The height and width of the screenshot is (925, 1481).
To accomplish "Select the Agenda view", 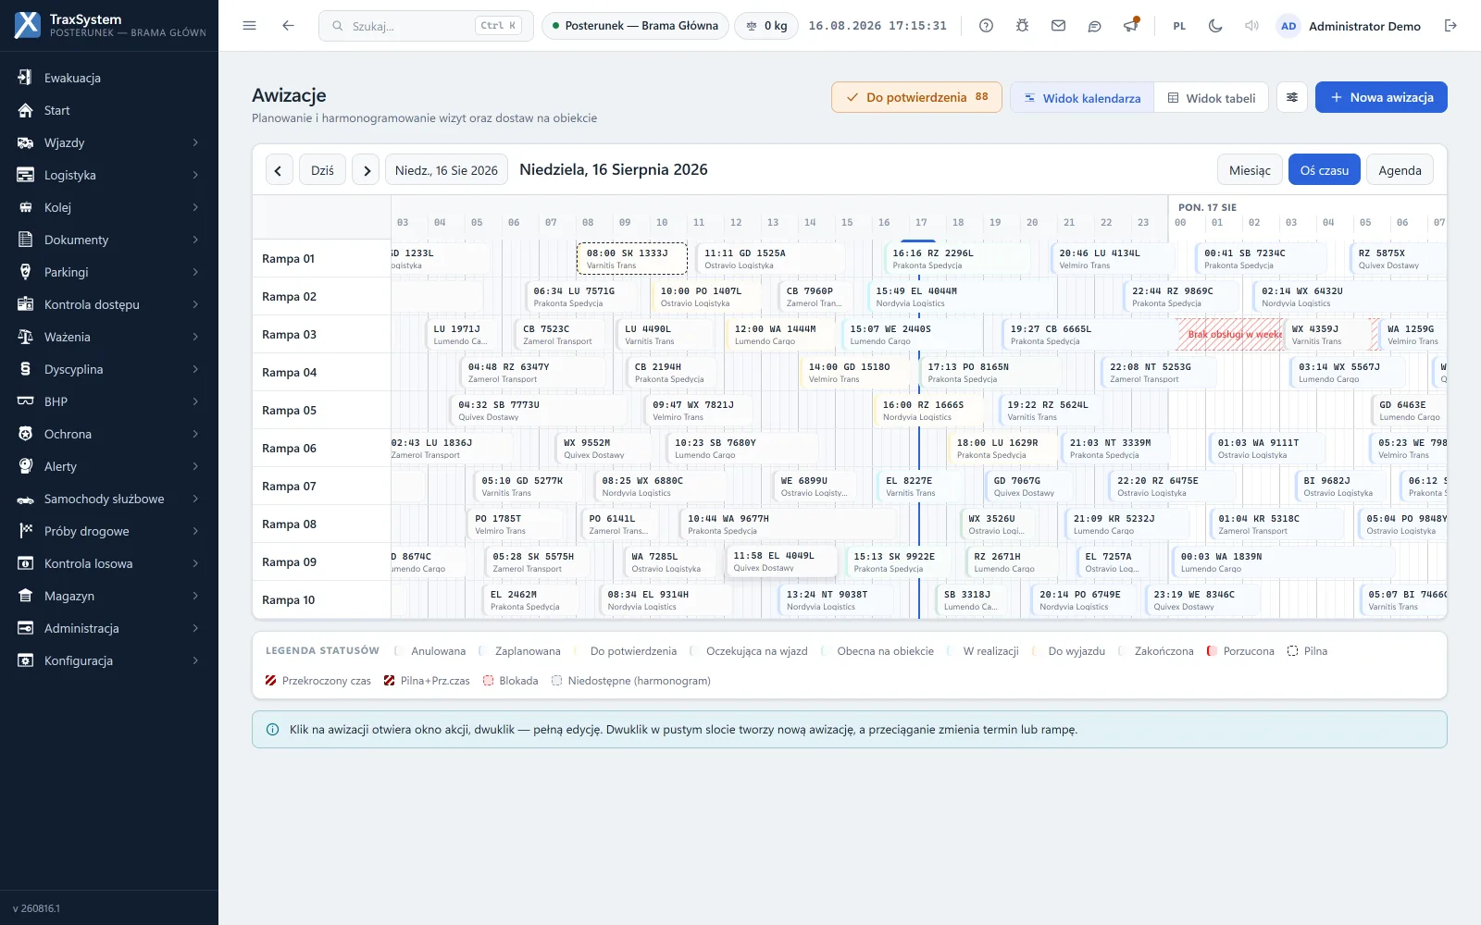I will (x=1400, y=170).
